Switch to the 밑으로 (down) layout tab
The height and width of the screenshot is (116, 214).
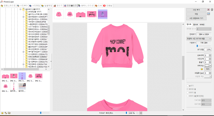pyautogui.click(x=189, y=24)
